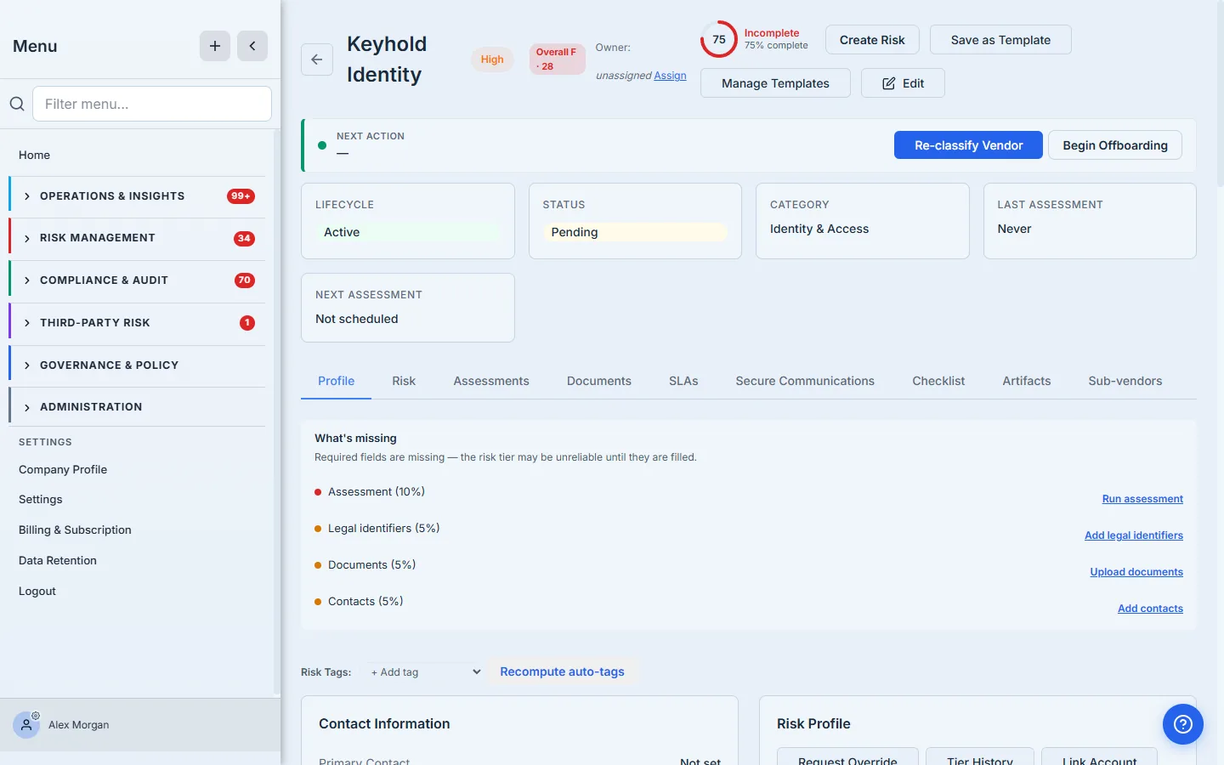Expand Compliance & Audit section
Viewport: 1224px width, 765px height.
[x=137, y=280]
